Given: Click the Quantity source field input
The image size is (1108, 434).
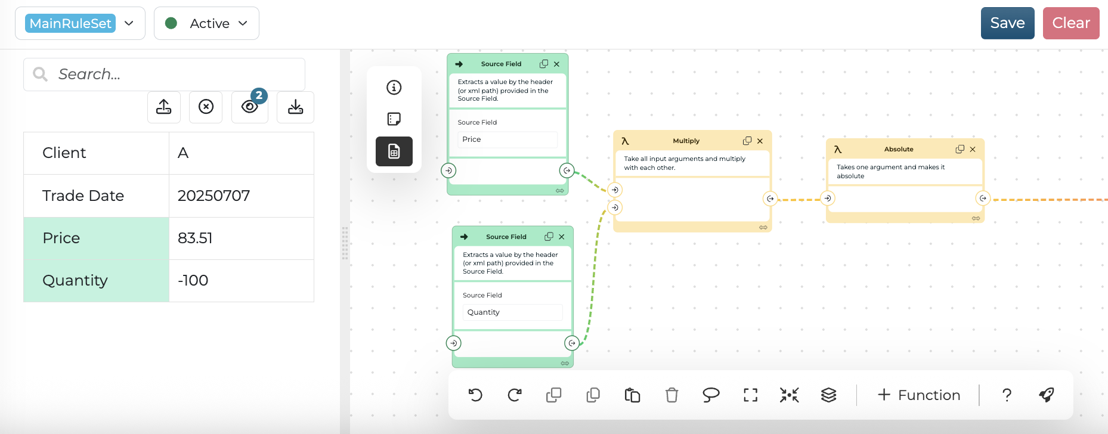Looking at the screenshot, I should [x=512, y=312].
